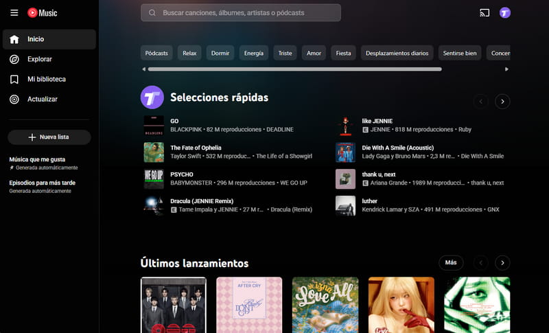Image resolution: width=549 pixels, height=333 pixels.
Task: Show previous Últimos lanzamientos arrow
Action: [x=481, y=262]
